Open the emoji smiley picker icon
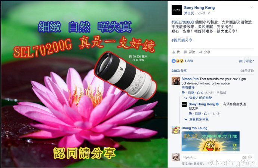Screen dimensions: 258x168 250,157
